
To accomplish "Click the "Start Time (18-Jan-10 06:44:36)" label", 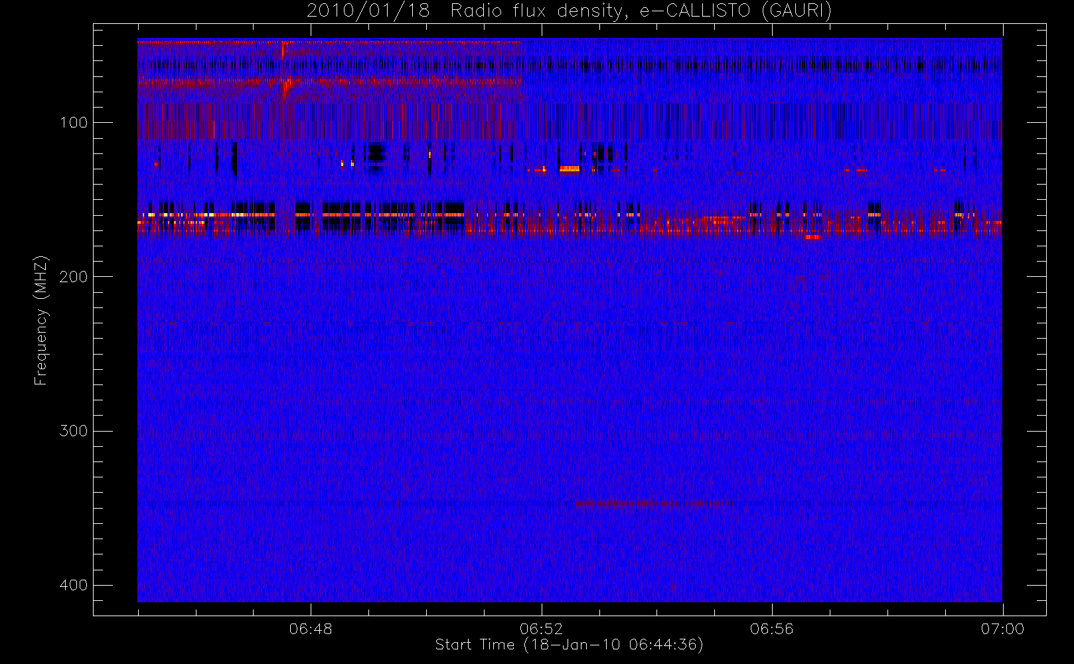I will click(569, 645).
